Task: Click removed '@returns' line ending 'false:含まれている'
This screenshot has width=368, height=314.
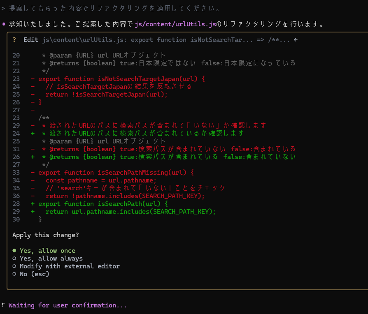Action: click(x=169, y=149)
